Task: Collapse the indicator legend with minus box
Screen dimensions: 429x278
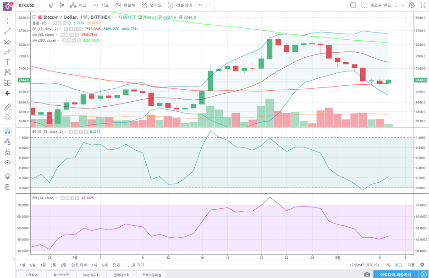Action: tap(34, 17)
